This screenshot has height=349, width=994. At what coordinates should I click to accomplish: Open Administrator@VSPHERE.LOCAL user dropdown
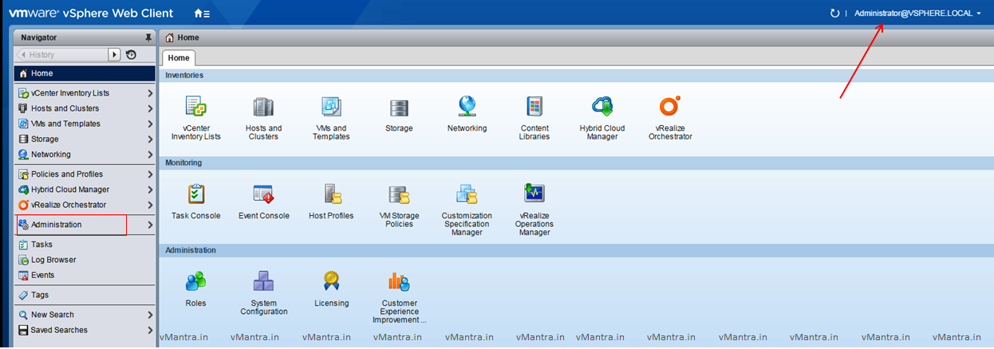(x=917, y=14)
